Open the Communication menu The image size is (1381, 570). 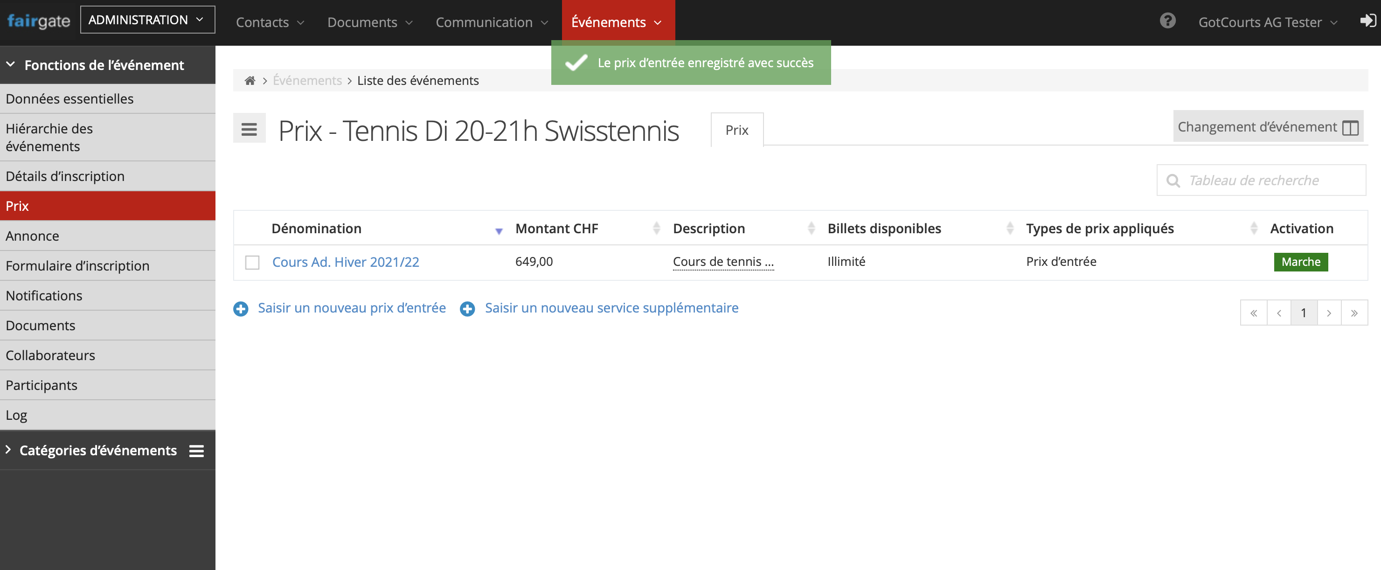point(492,22)
